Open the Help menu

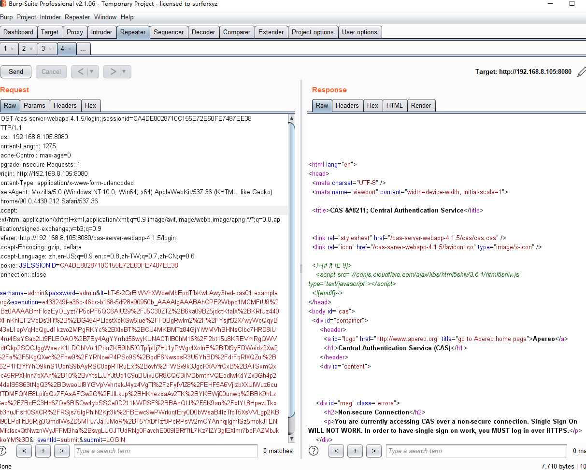127,17
